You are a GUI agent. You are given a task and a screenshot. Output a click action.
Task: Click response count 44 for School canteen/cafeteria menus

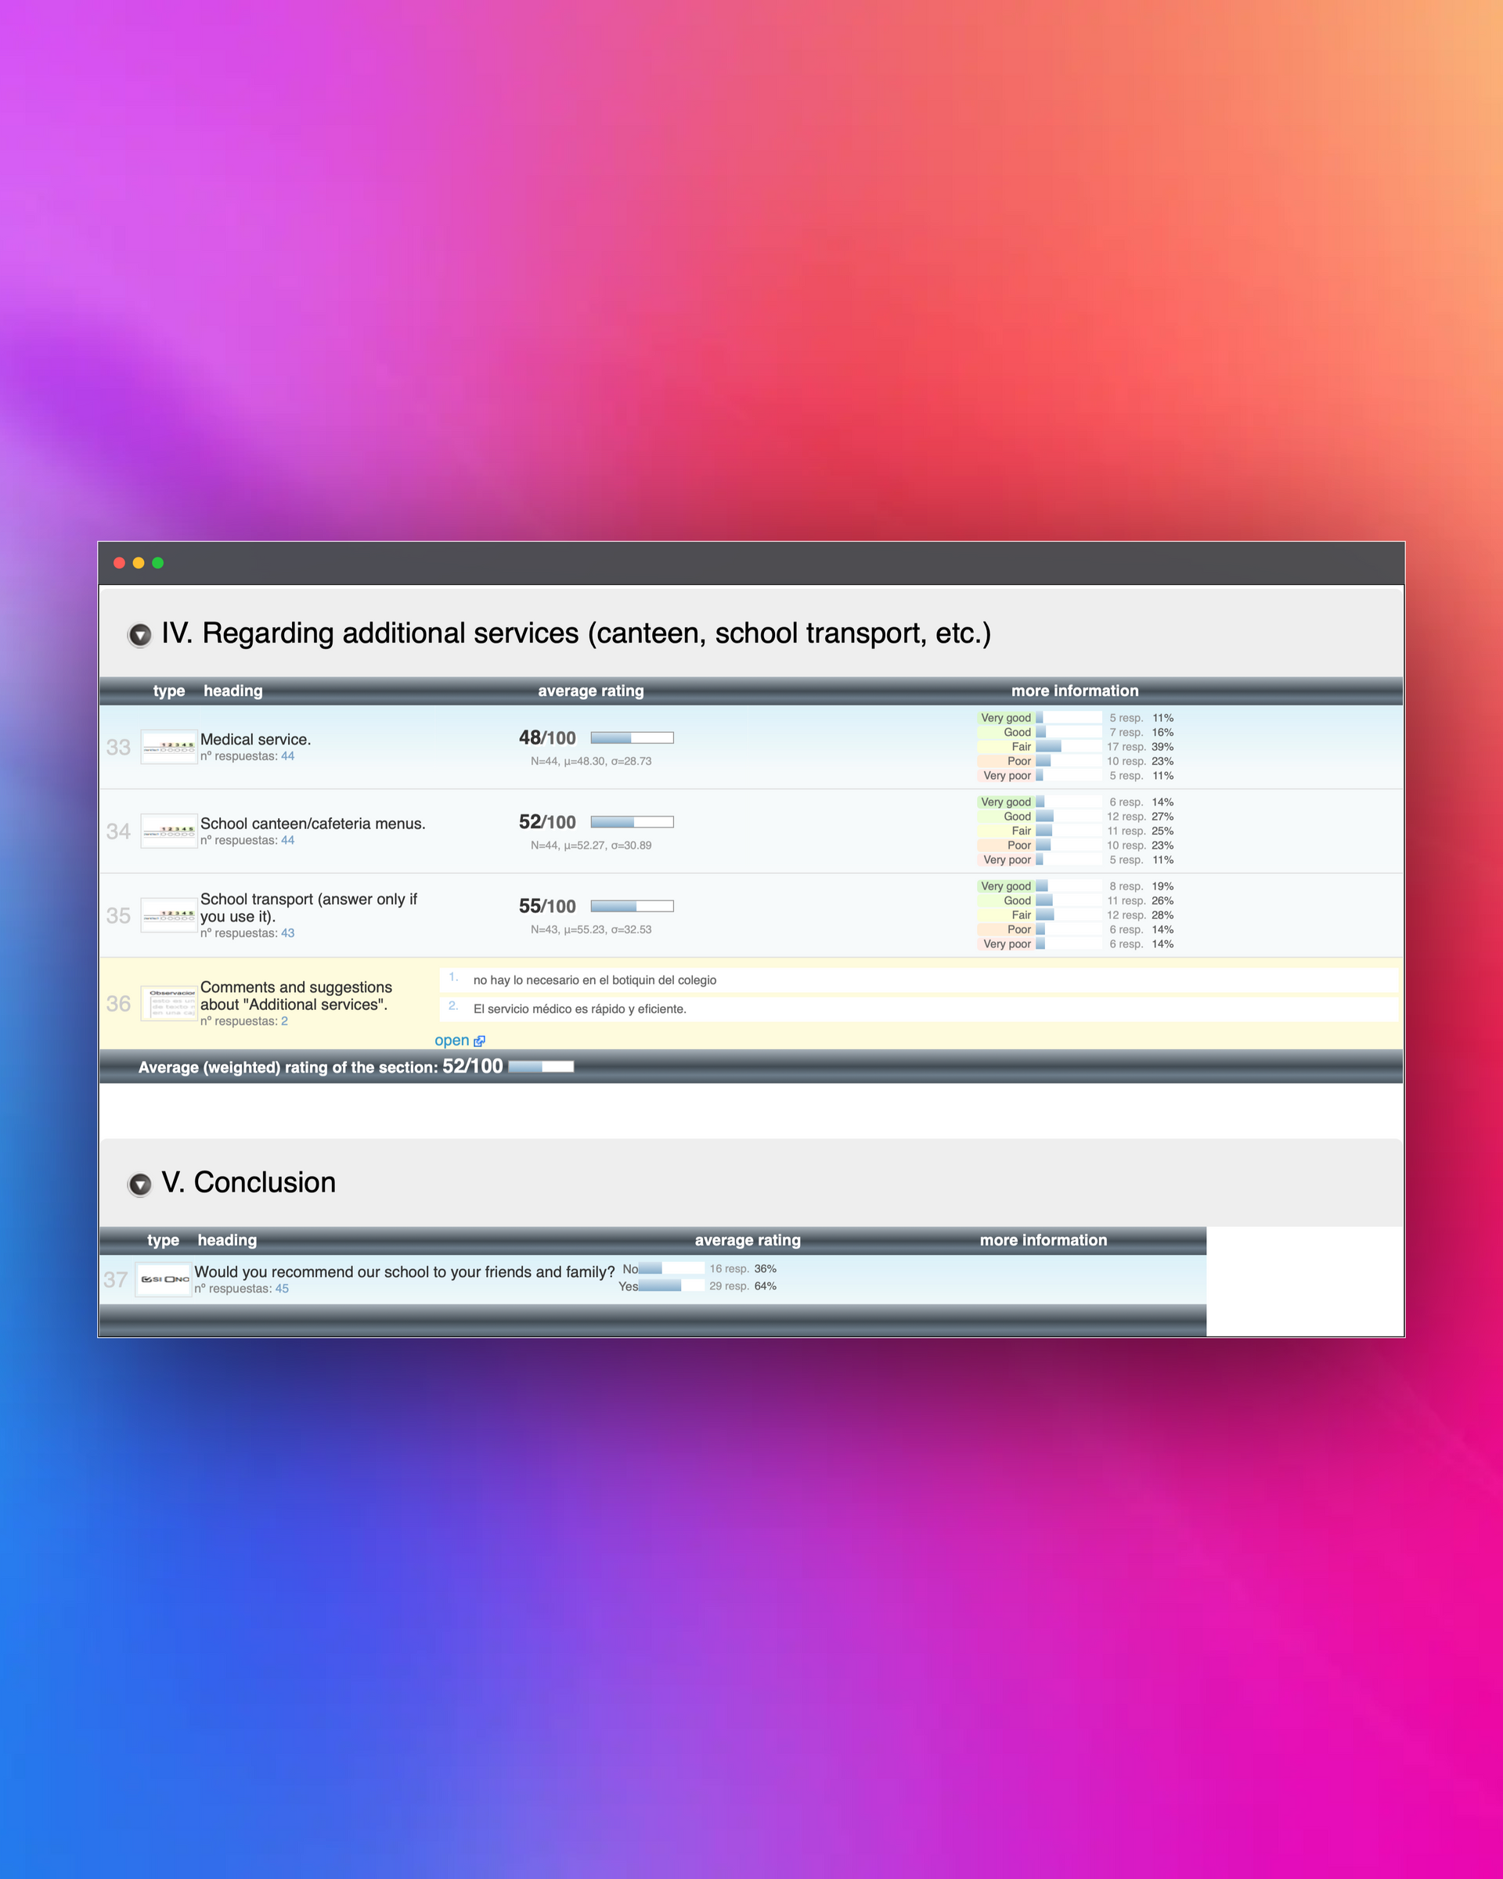(287, 840)
